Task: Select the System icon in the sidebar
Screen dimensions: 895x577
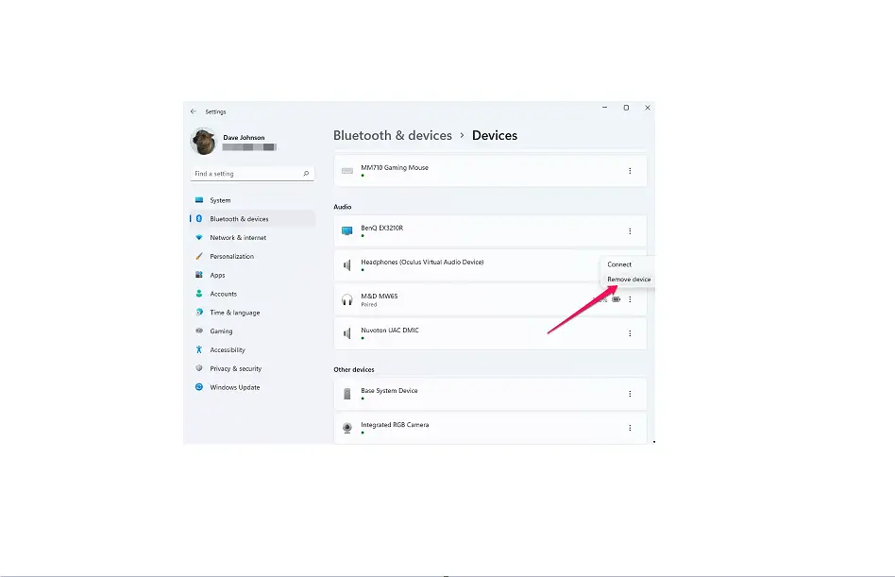Action: pos(201,199)
